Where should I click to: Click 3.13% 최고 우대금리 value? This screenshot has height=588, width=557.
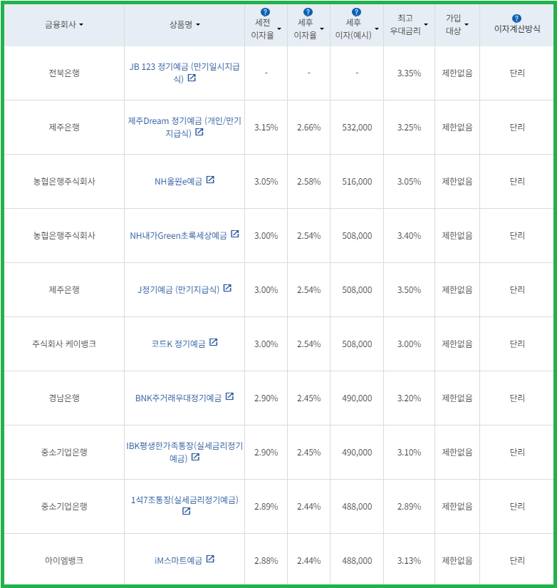[409, 561]
